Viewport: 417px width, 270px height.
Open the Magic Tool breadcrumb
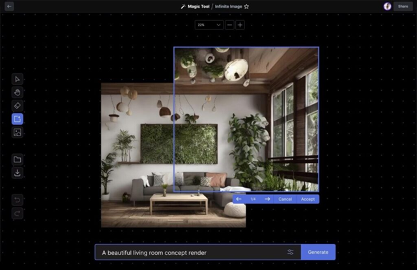point(198,7)
